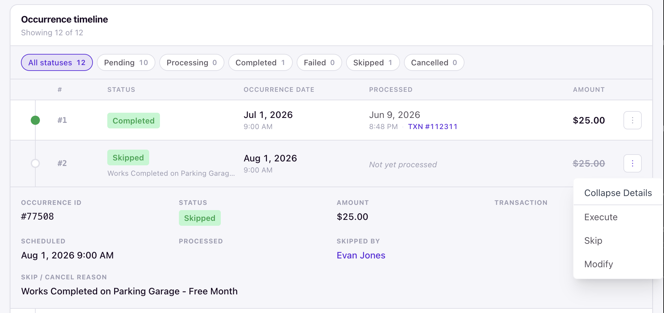This screenshot has width=664, height=313.
Task: Click the Showing 12 of 12 text
Action: coord(52,33)
